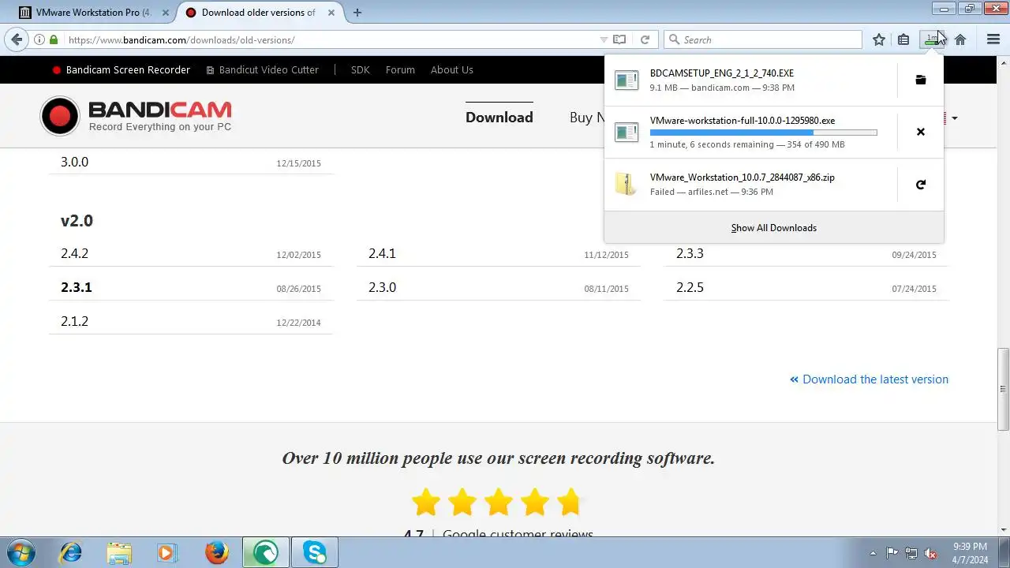Bookmark this page with the star icon
Viewport: 1010px width, 568px height.
click(x=879, y=39)
